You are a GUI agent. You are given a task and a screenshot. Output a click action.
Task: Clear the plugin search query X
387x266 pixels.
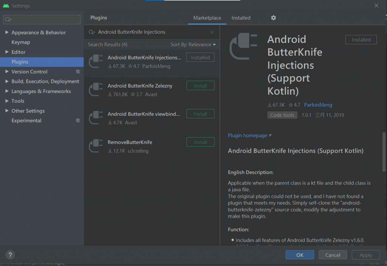pos(212,32)
